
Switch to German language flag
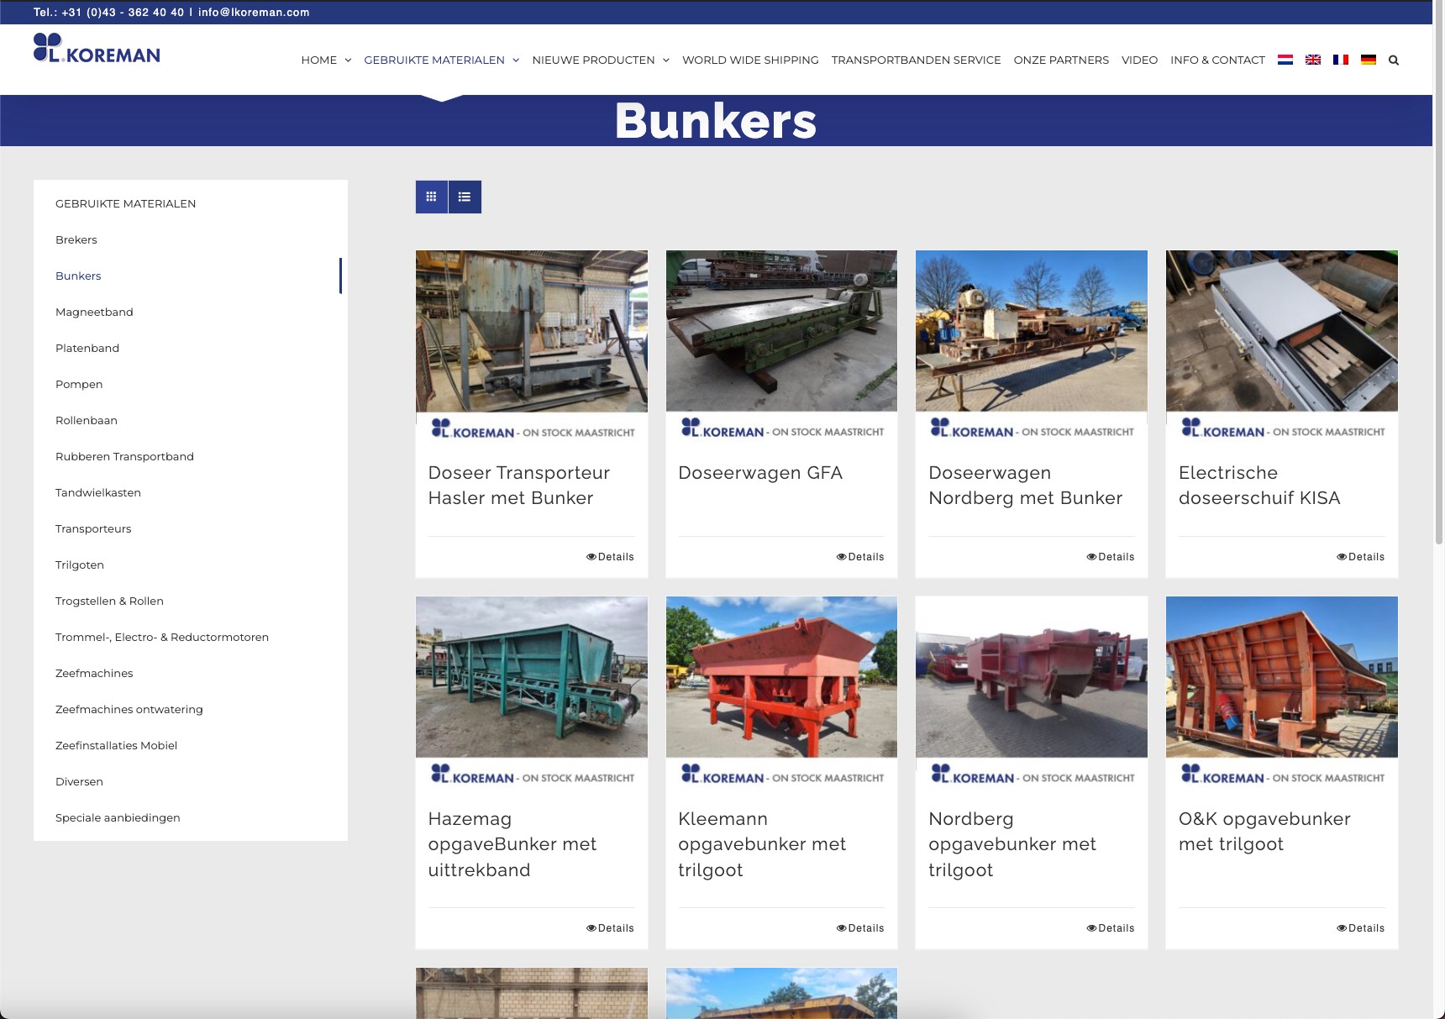(x=1368, y=60)
